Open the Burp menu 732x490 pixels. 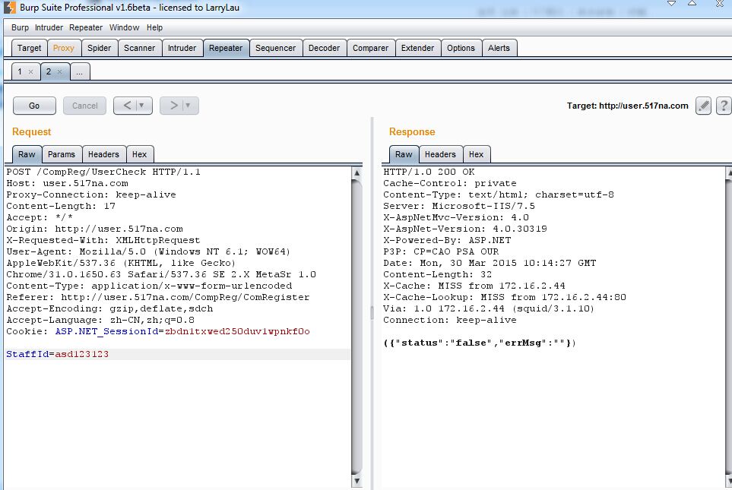(20, 27)
